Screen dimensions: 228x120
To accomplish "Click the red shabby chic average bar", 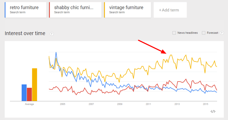I will pos(29,95).
